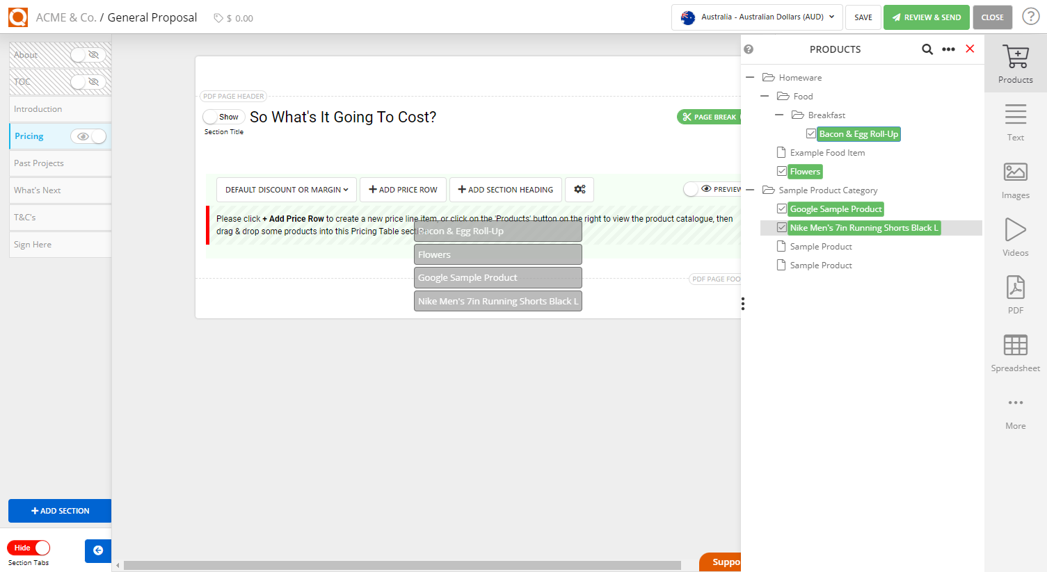Open the Products panel icon

tap(1015, 63)
